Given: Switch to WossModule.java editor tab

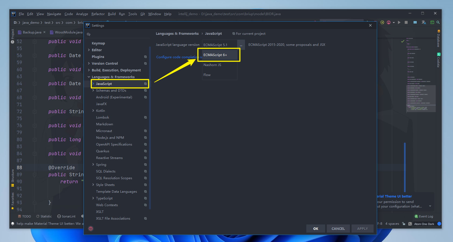Looking at the screenshot, I should 66,32.
